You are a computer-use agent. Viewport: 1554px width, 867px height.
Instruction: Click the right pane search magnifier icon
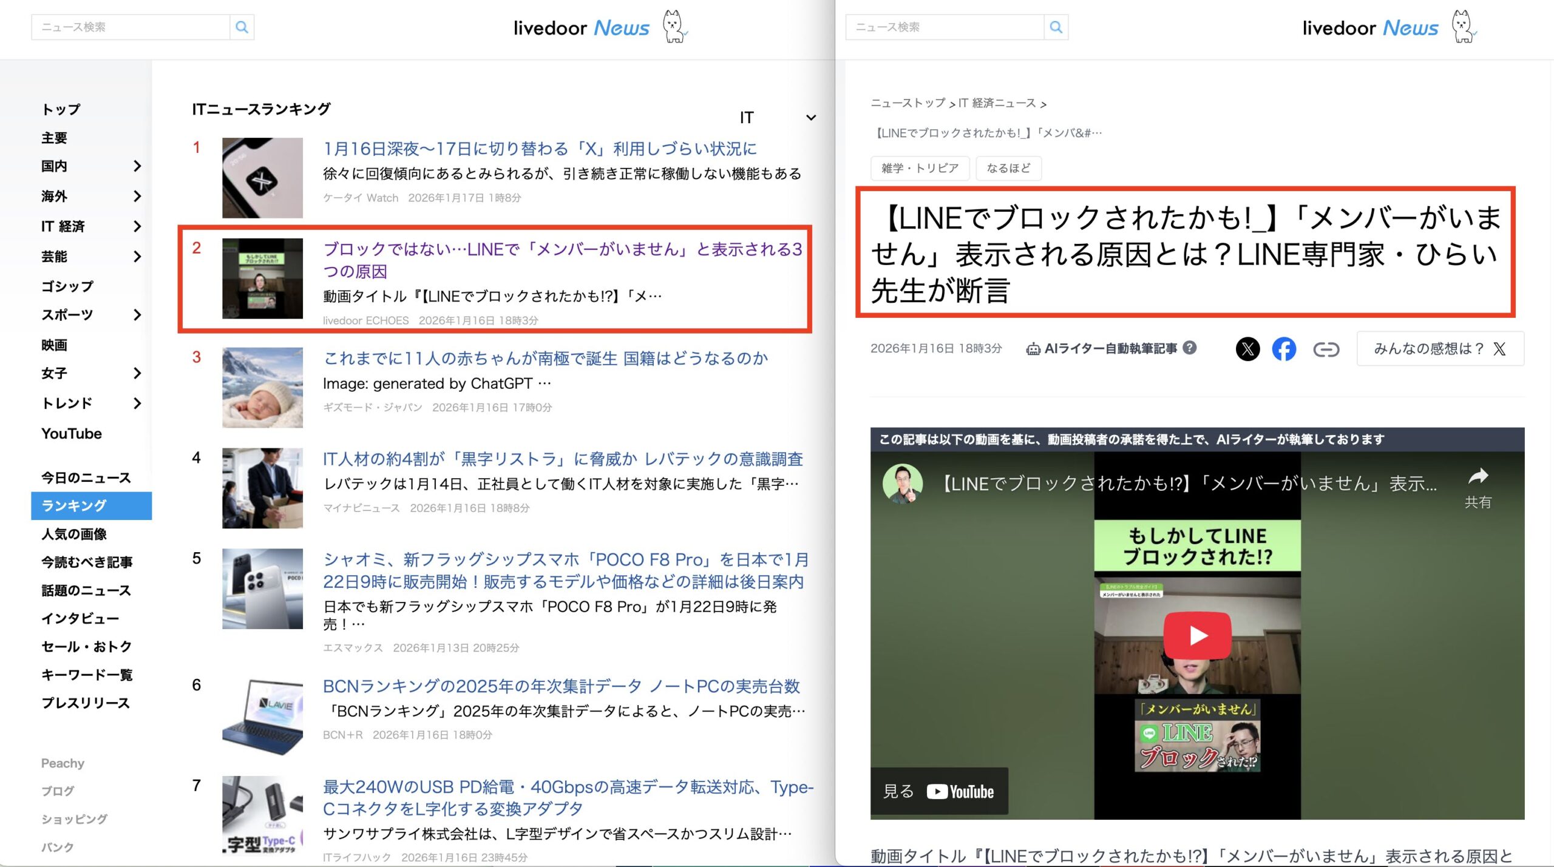point(1056,27)
